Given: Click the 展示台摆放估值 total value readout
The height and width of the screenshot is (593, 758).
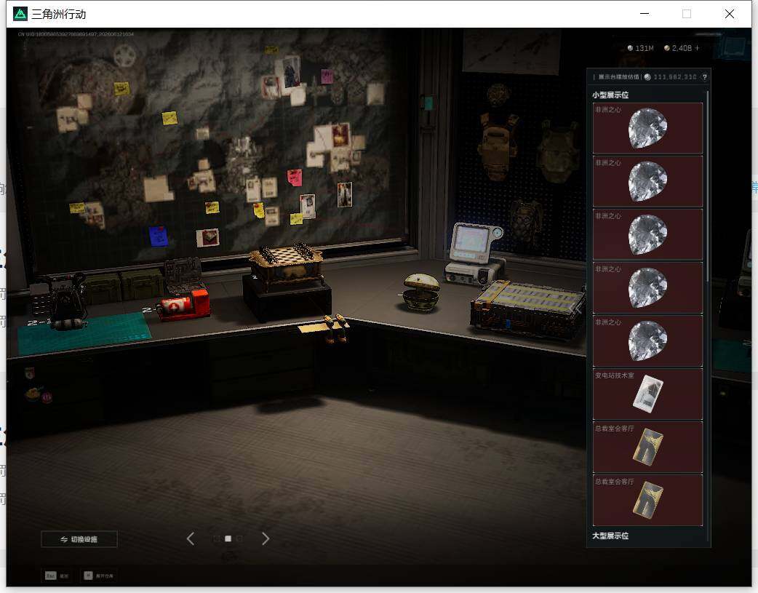Looking at the screenshot, I should point(675,77).
